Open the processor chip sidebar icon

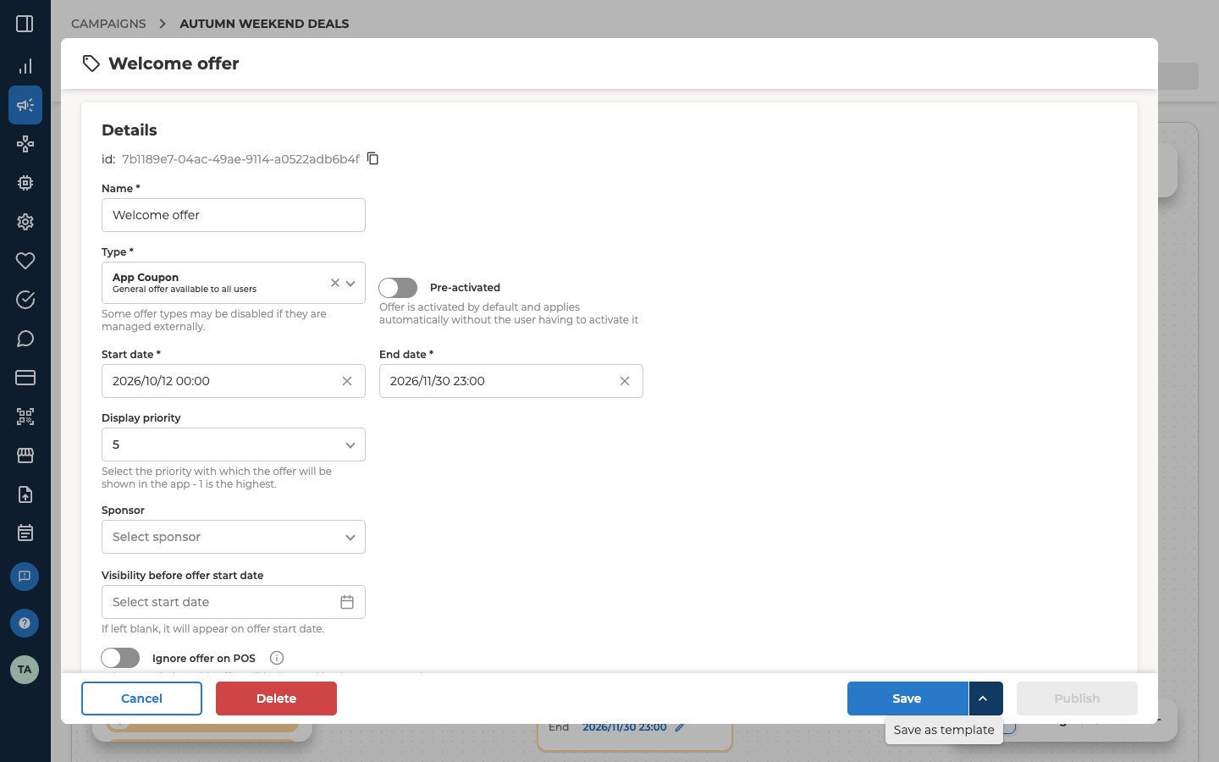pos(25,183)
